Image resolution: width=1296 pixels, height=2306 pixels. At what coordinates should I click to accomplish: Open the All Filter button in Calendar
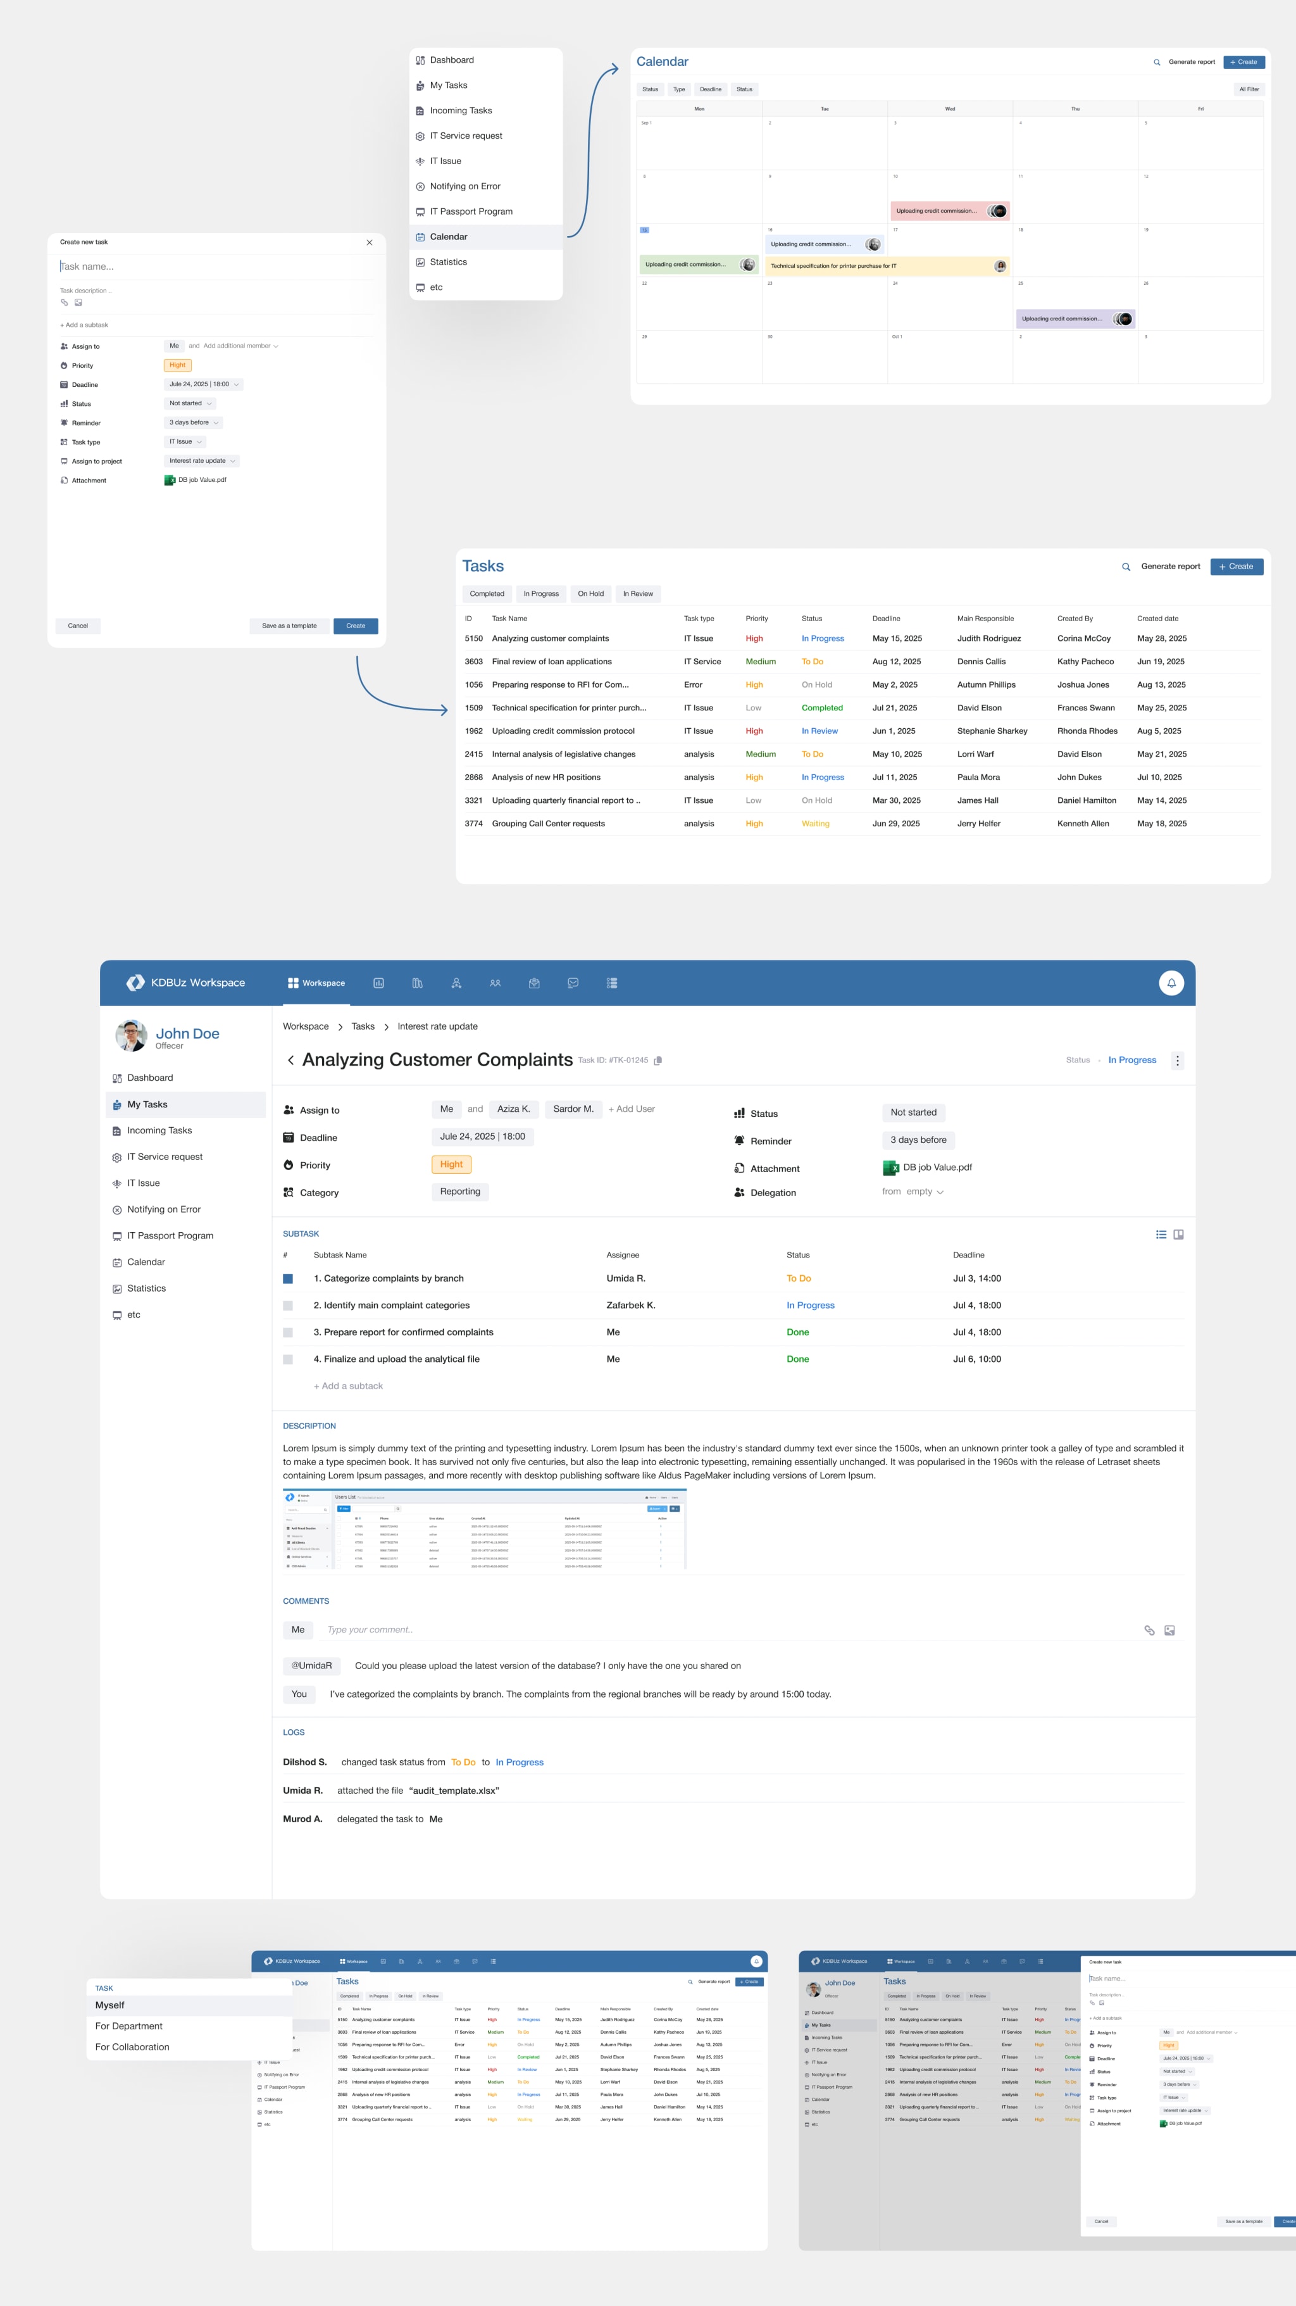1249,89
